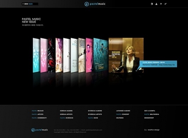
Task: Open the Marianne Faithfull featured cover
Action: 126,55
